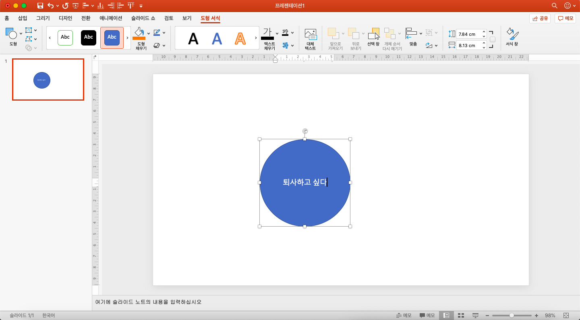
Task: Open the 홈 tab
Action: click(x=7, y=18)
